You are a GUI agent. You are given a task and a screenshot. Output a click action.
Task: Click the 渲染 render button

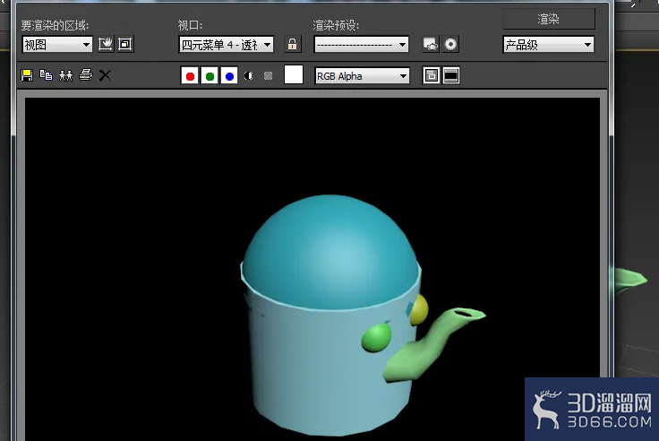(549, 19)
